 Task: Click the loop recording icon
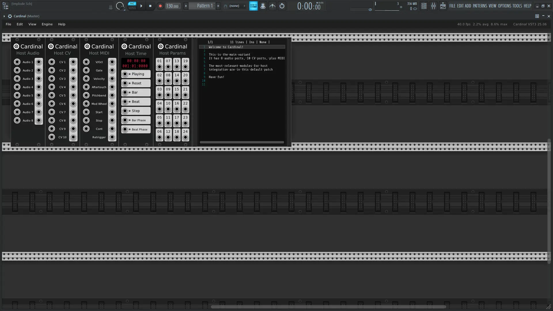[282, 6]
